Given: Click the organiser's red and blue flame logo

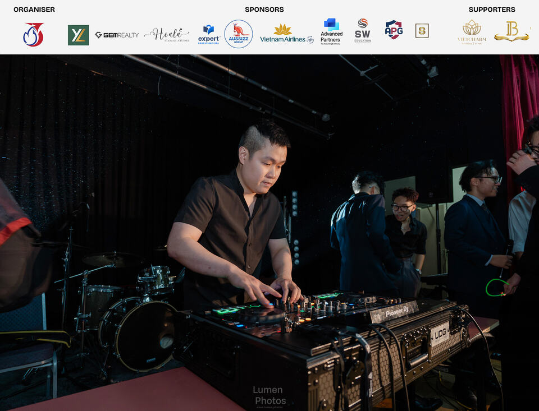Looking at the screenshot, I should pos(33,34).
